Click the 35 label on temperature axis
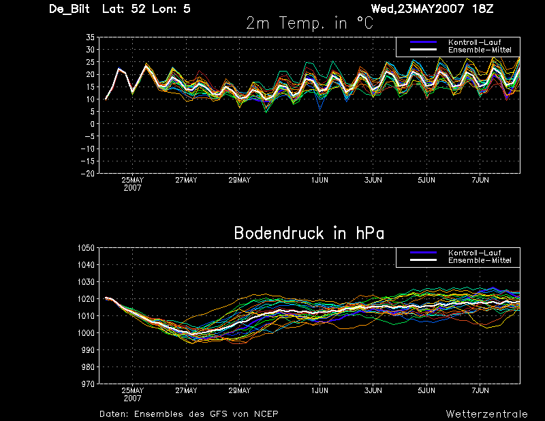 tap(90, 37)
